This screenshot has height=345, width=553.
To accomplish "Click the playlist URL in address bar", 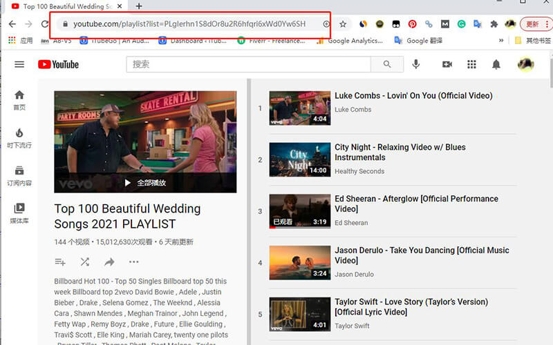I will tap(189, 24).
